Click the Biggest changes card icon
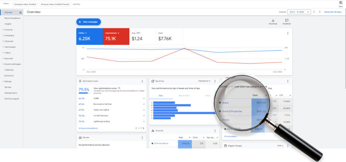The height and width of the screenshot is (162, 346). (x=225, y=146)
